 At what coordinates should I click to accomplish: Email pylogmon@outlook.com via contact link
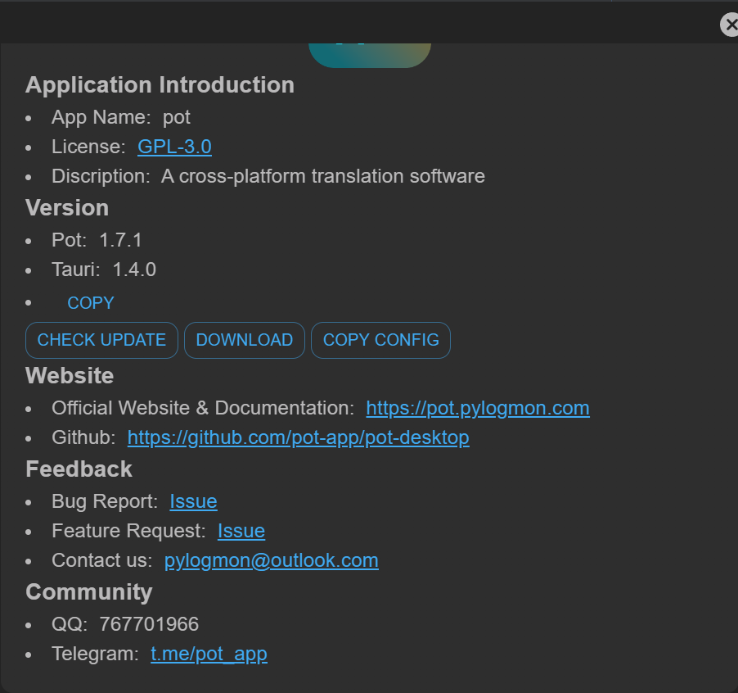tap(271, 560)
